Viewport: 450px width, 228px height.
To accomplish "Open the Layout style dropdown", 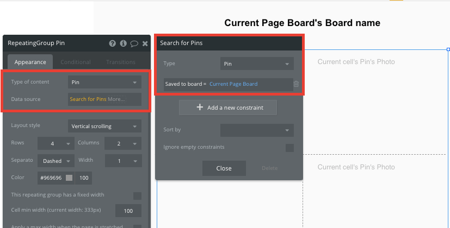I will point(104,126).
